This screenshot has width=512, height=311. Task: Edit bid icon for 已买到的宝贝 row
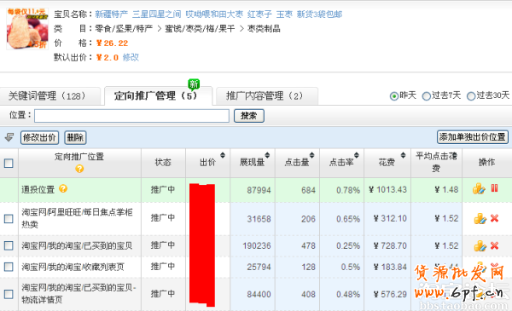point(480,245)
